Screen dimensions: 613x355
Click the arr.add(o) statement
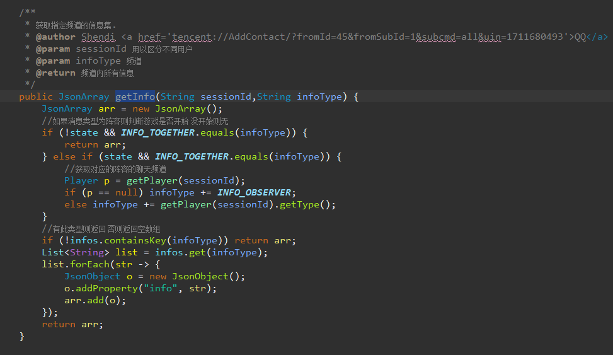coord(95,301)
